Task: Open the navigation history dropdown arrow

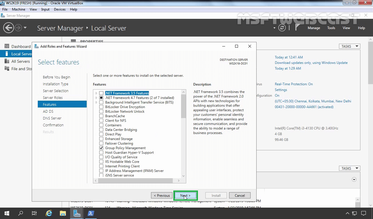Action: tap(25, 28)
